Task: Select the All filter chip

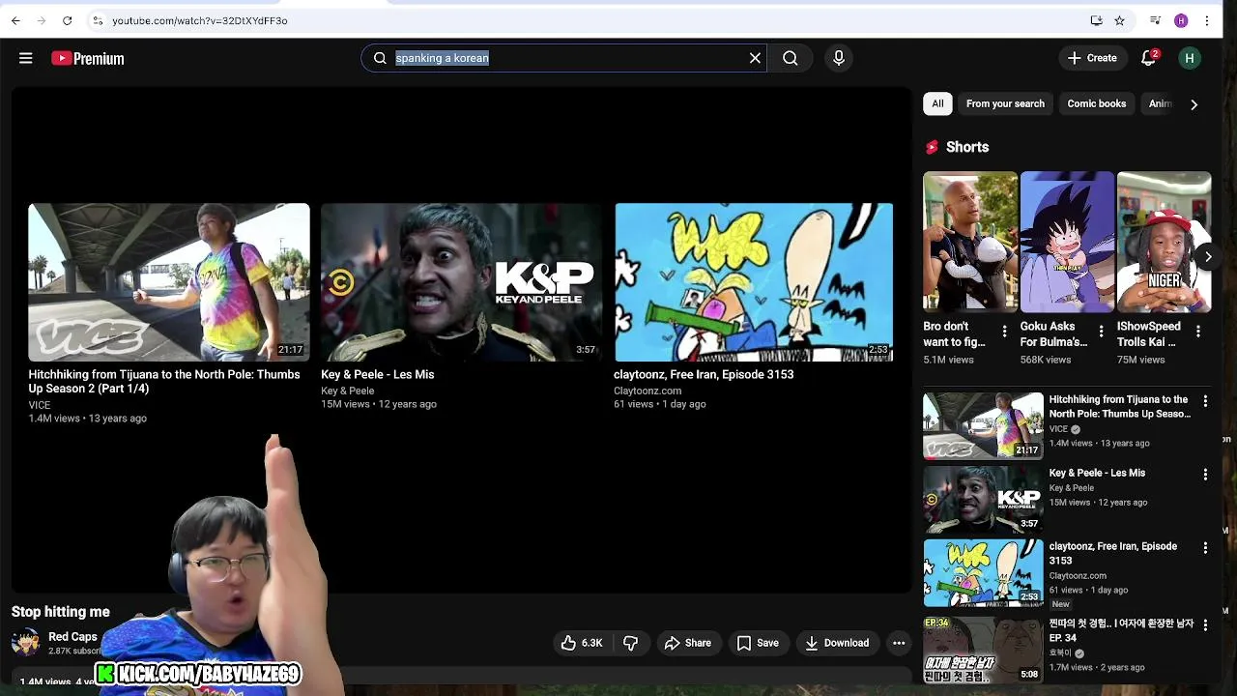Action: click(937, 103)
